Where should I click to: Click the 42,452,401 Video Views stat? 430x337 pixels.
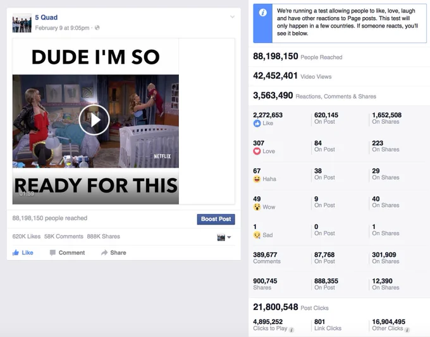pos(292,76)
